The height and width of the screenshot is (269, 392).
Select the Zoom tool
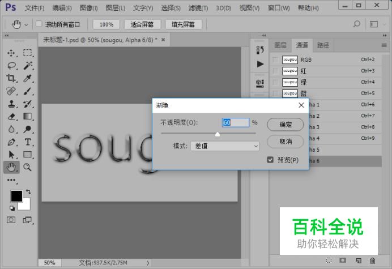pos(28,167)
